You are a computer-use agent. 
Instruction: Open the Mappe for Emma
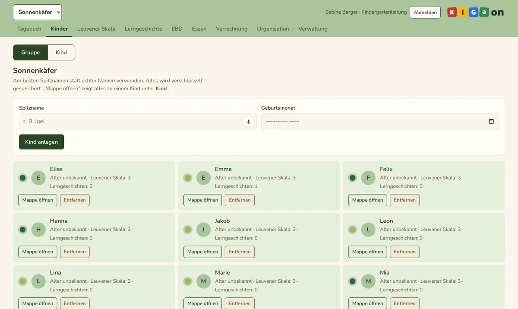[203, 200]
